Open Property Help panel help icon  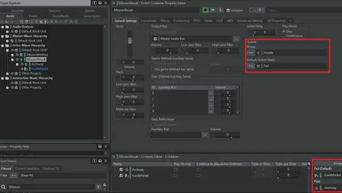(x=100, y=146)
